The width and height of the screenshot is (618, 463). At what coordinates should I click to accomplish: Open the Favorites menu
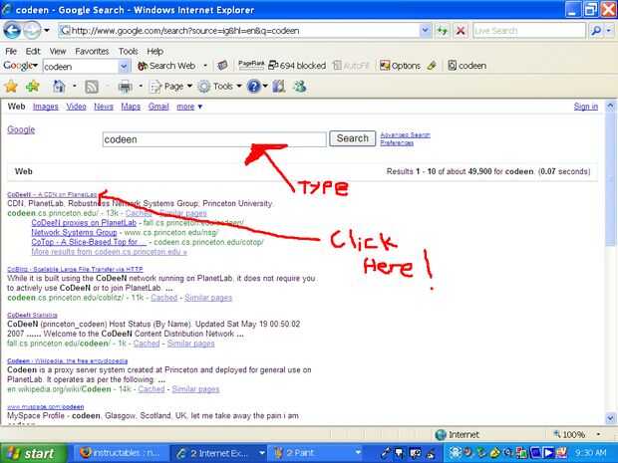pyautogui.click(x=92, y=51)
